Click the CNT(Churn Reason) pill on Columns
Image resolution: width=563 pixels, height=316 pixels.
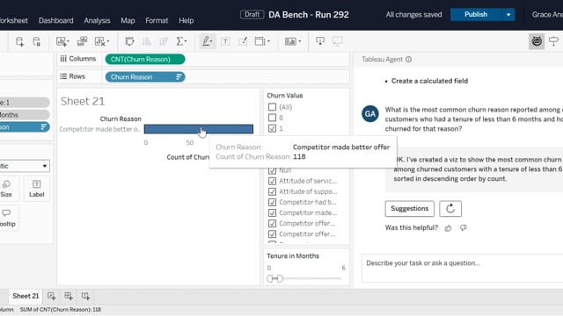click(x=145, y=59)
